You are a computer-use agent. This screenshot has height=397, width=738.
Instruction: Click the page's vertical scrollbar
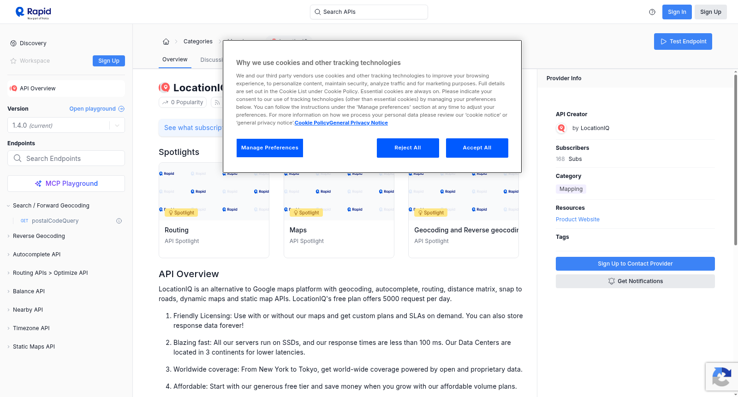(736, 159)
